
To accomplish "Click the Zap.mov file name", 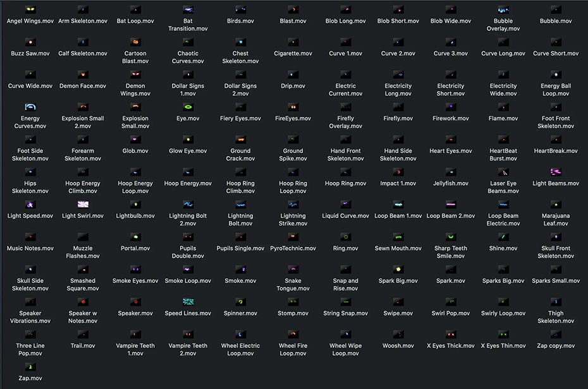I will pos(30,378).
